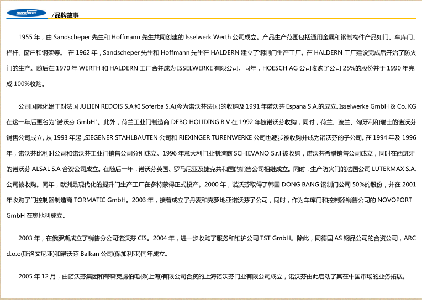Click the text 'RIEXINGER TURENWERKE'
422x300 pixels.
pyautogui.click(x=215, y=138)
